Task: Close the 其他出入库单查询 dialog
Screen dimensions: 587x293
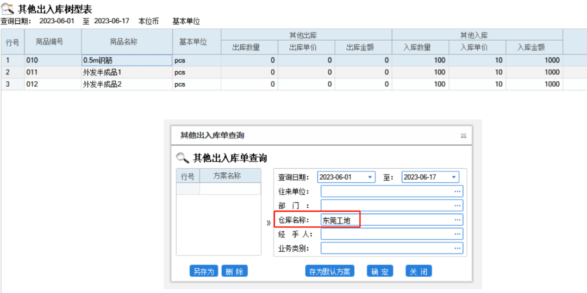Action: coord(463,136)
